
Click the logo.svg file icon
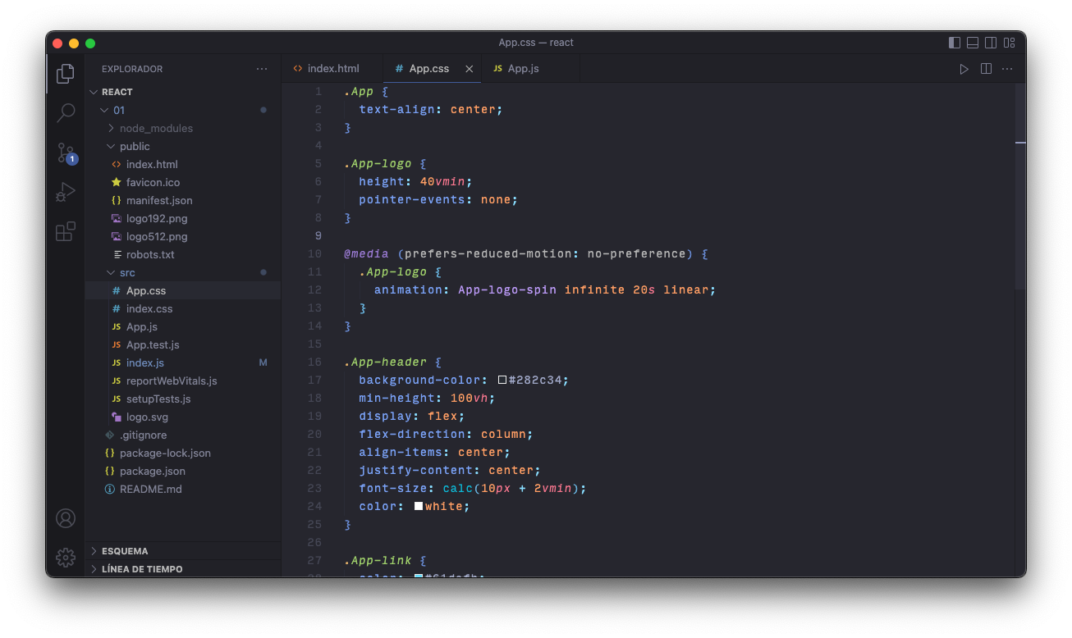click(117, 417)
